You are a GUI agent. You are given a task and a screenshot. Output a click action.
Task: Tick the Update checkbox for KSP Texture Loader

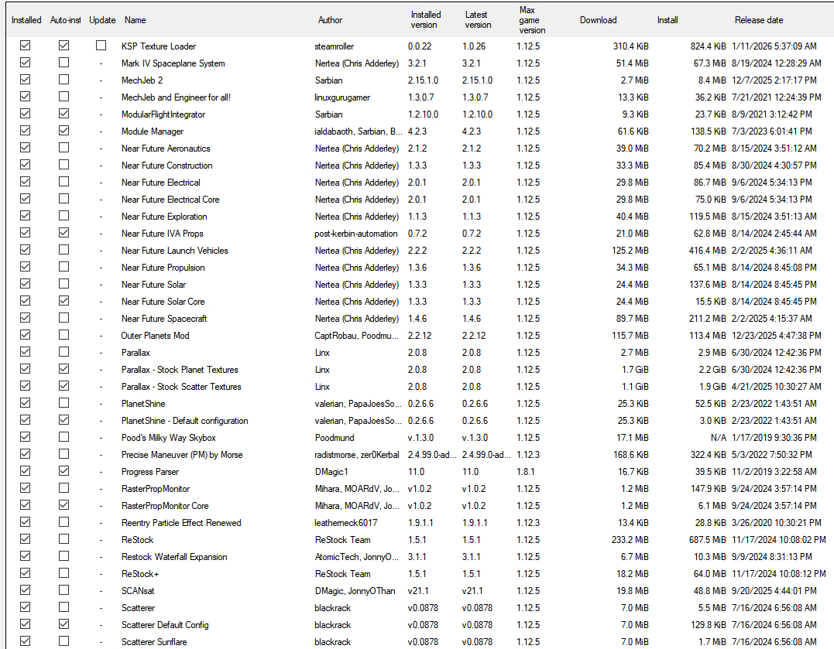101,46
